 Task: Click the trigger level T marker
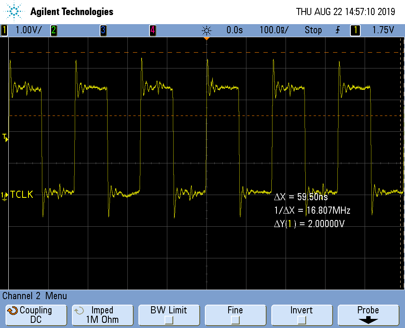(5, 137)
